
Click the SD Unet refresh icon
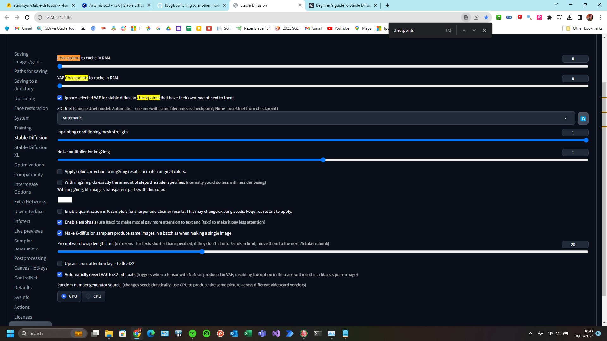pos(583,118)
